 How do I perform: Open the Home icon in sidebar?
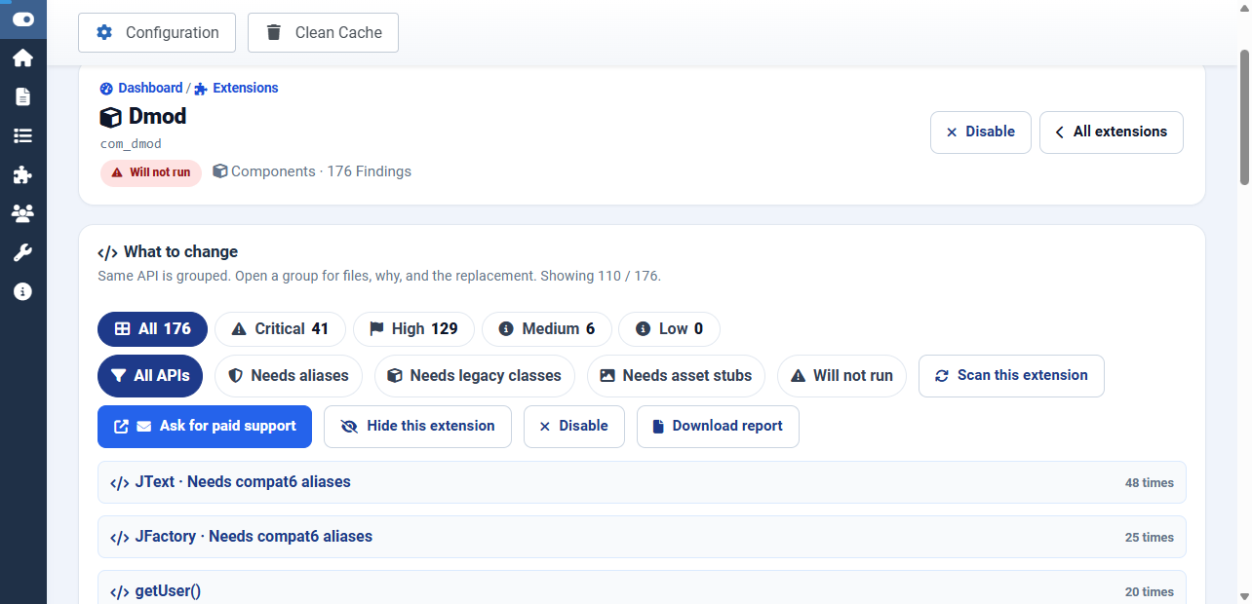tap(22, 58)
